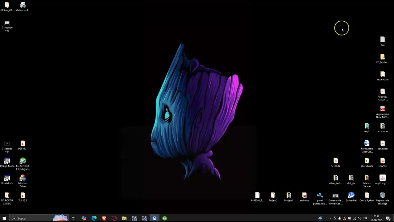
Task: Select the Curso Python folder
Action: pos(367,197)
